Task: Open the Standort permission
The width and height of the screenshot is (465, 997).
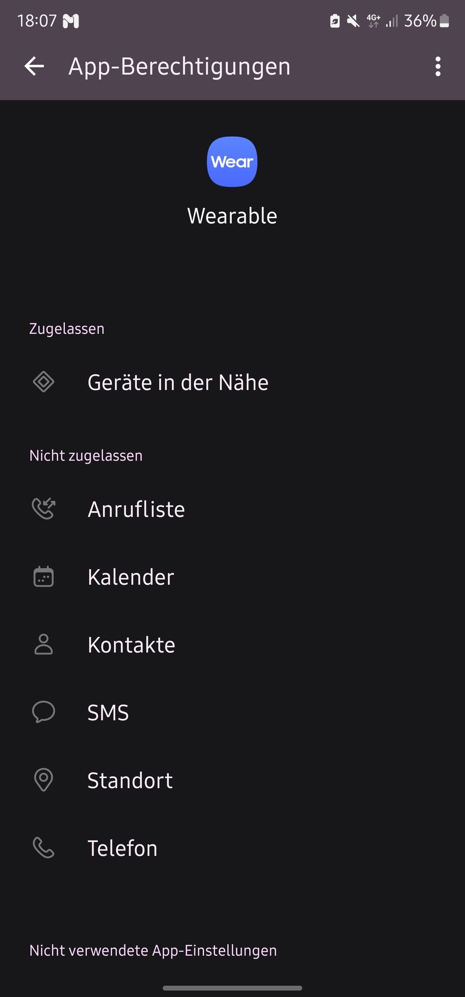Action: pos(232,780)
